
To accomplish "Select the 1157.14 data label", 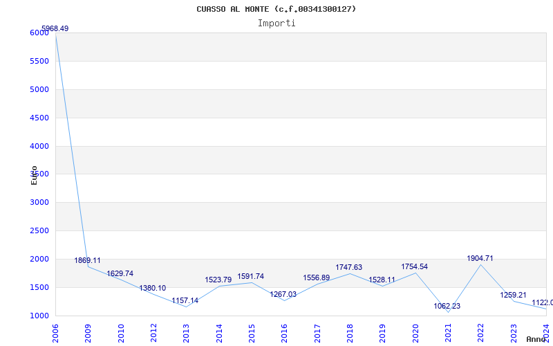I will pyautogui.click(x=185, y=301).
